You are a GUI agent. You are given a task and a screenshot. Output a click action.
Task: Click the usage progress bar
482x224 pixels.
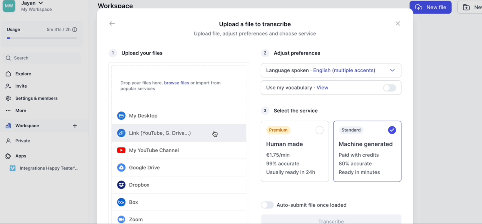click(42, 38)
